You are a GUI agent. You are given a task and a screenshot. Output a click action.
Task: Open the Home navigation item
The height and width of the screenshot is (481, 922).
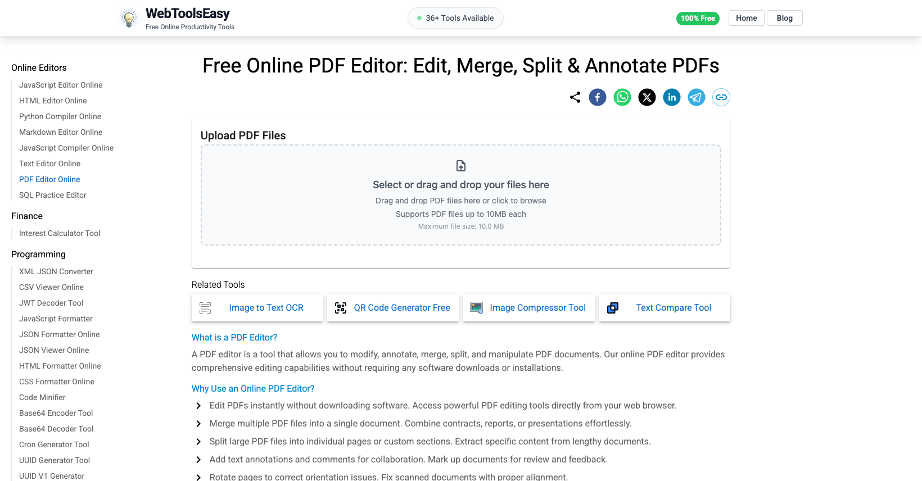pos(746,18)
